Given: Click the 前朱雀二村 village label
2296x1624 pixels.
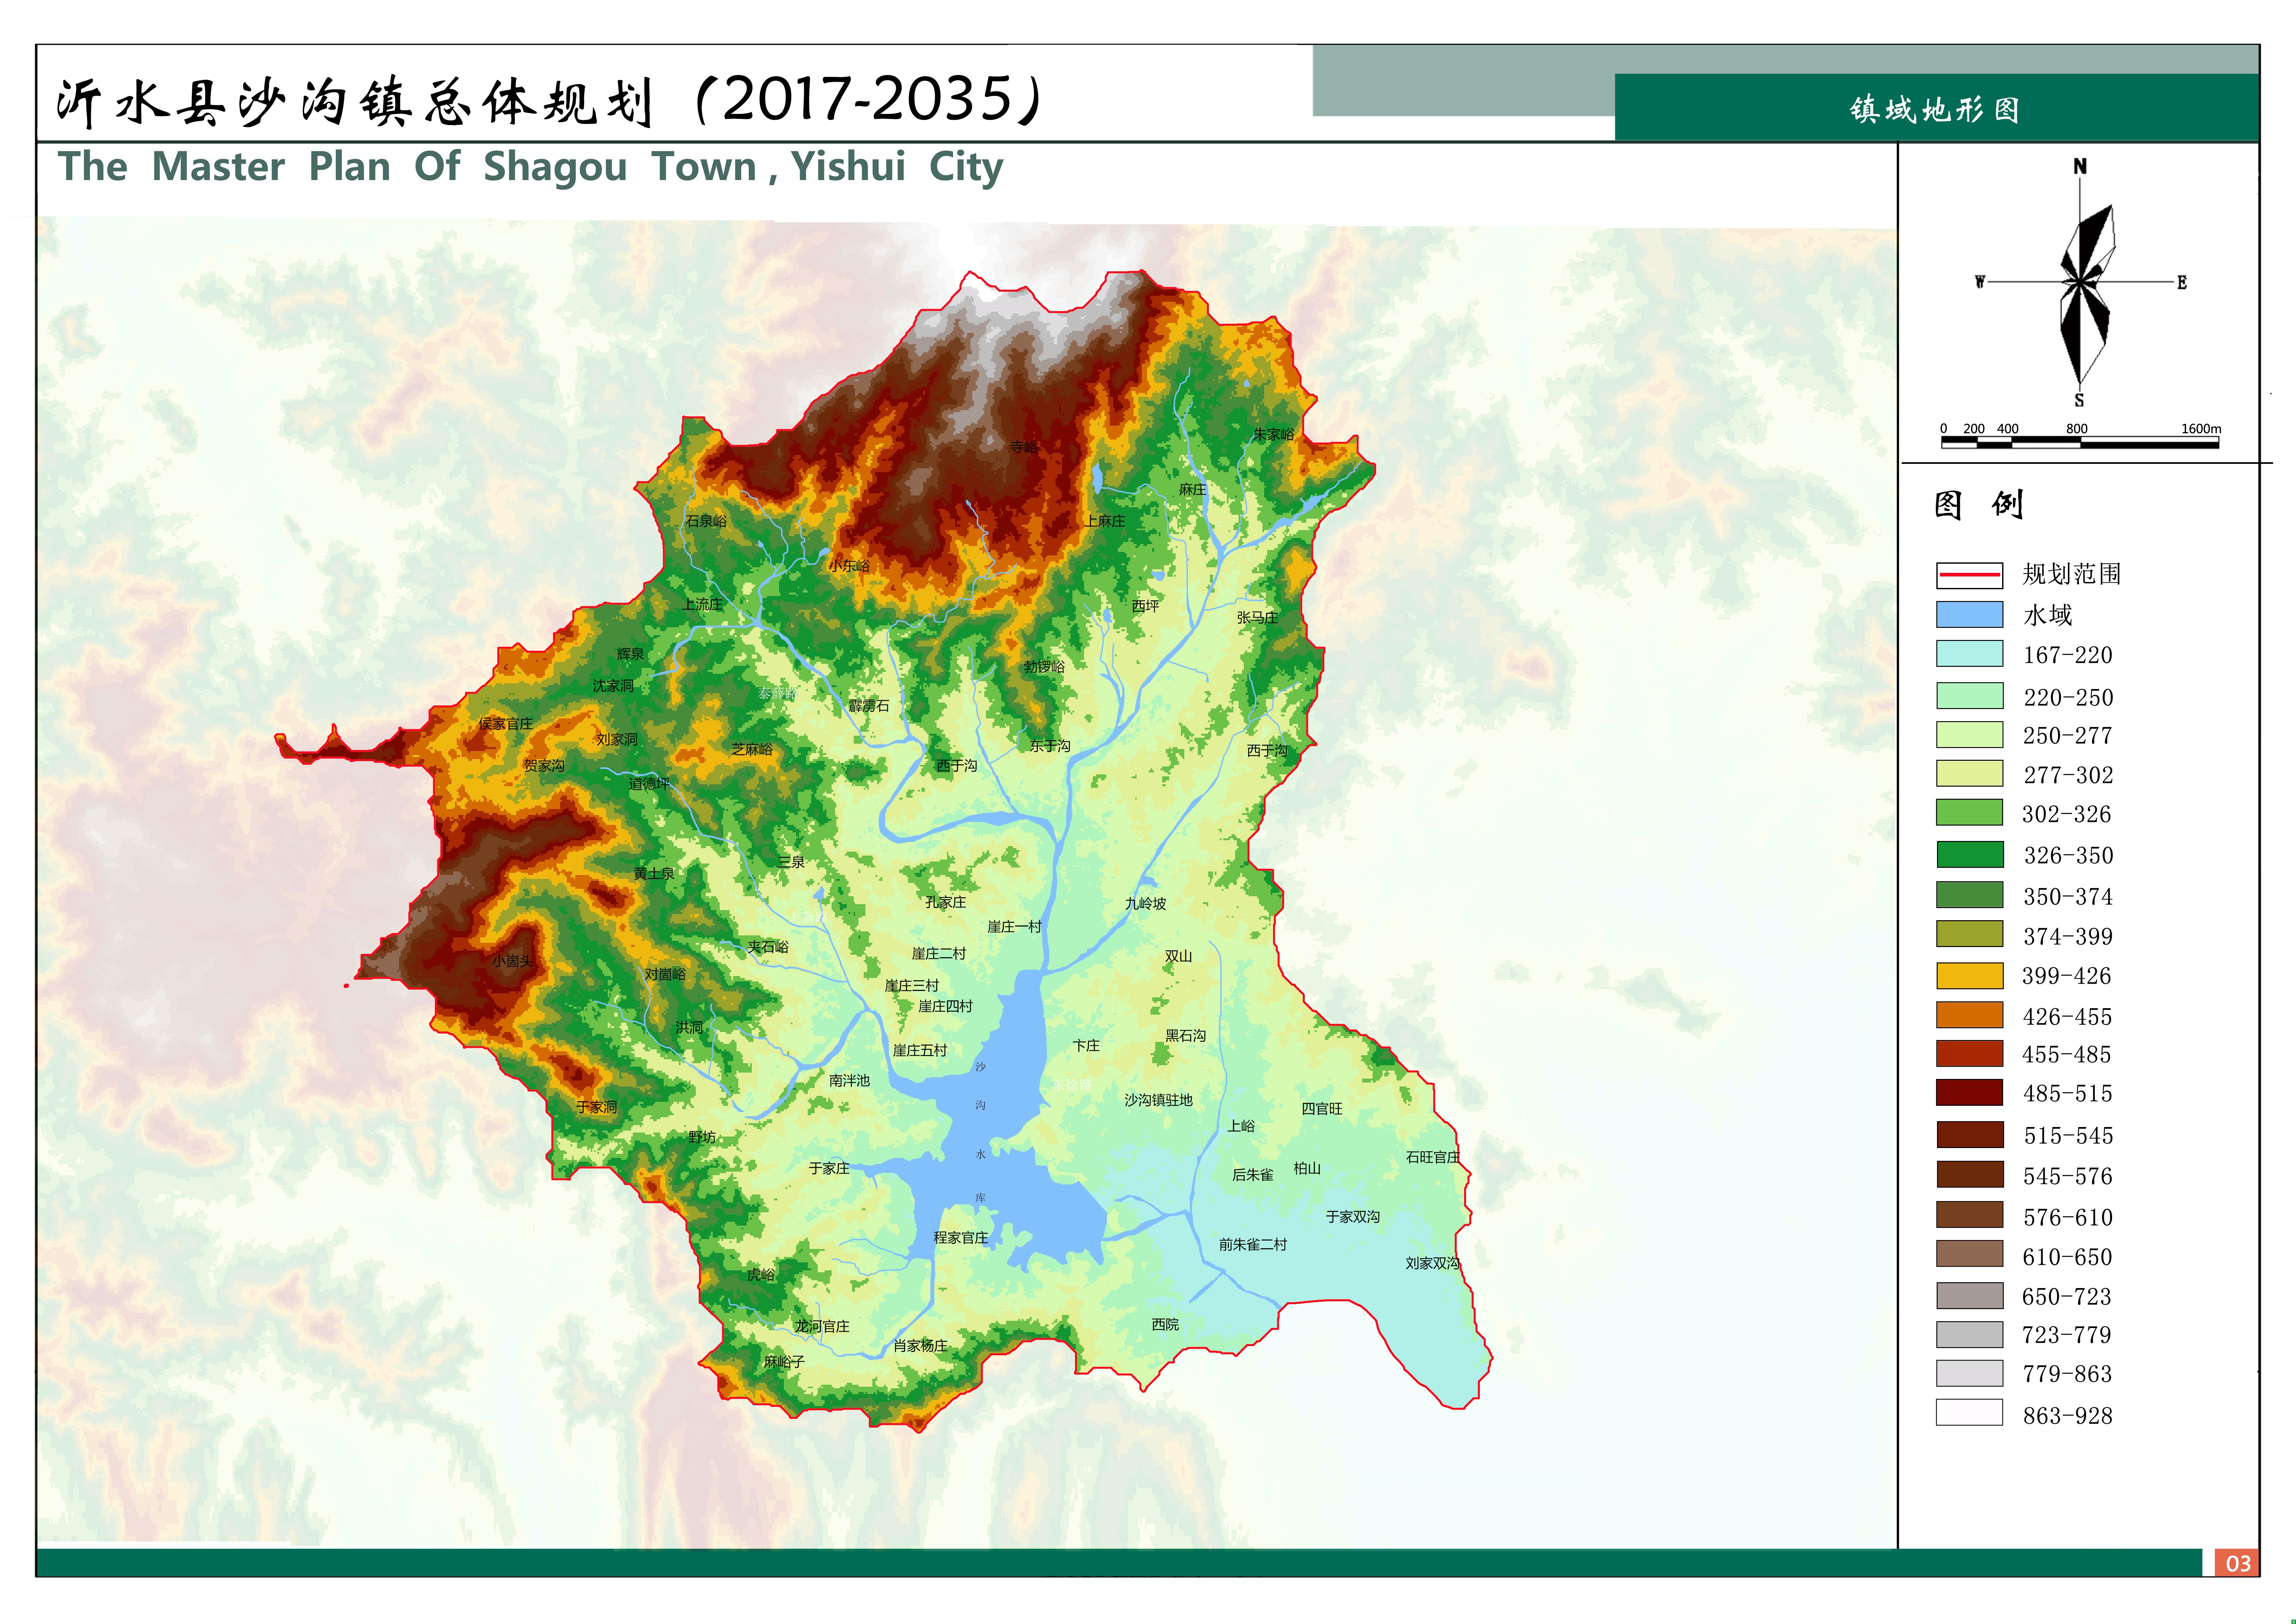Looking at the screenshot, I should click(1253, 1245).
